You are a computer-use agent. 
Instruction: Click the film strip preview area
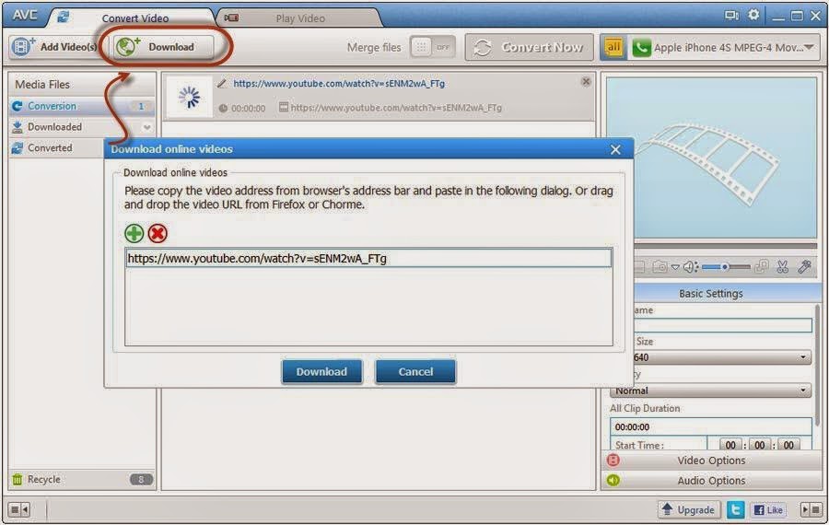click(x=711, y=158)
